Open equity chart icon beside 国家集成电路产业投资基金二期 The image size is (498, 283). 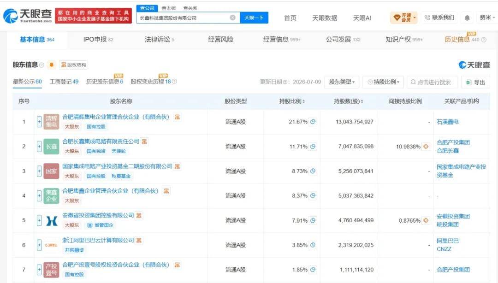coord(177,166)
